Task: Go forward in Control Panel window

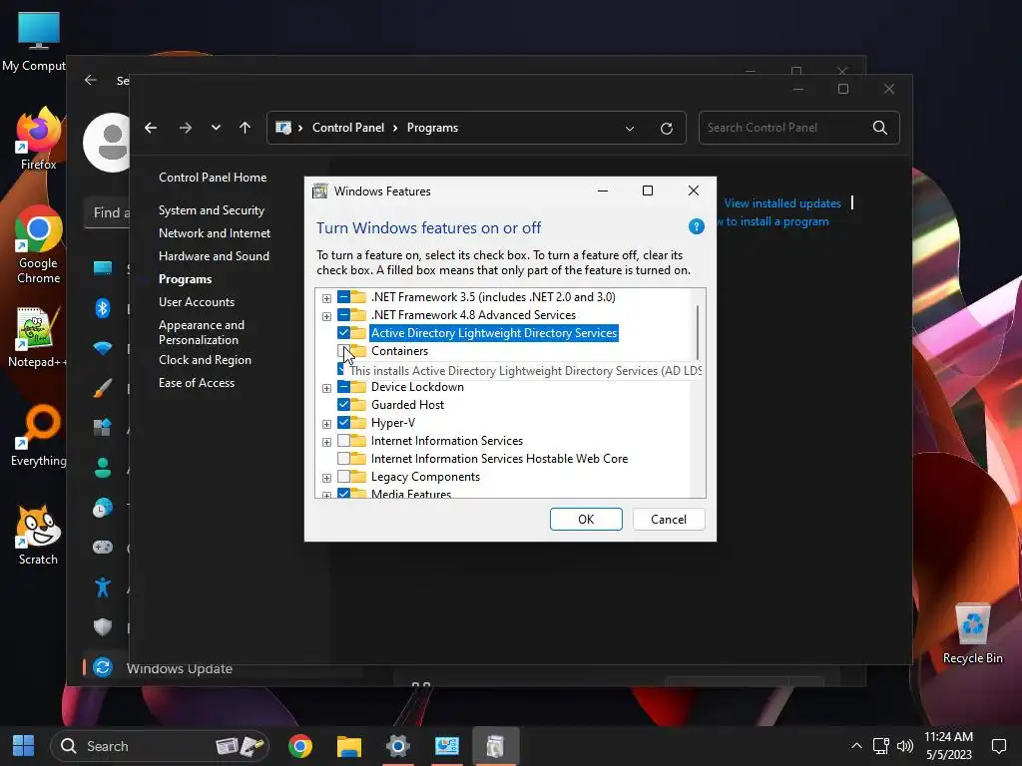Action: coord(186,128)
